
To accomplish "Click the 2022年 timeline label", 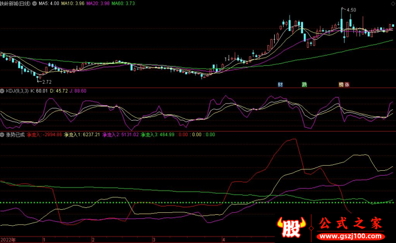I will (x=8, y=239).
